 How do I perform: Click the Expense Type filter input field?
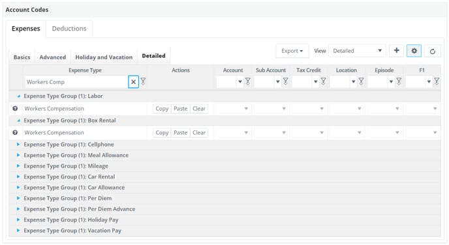click(x=77, y=82)
